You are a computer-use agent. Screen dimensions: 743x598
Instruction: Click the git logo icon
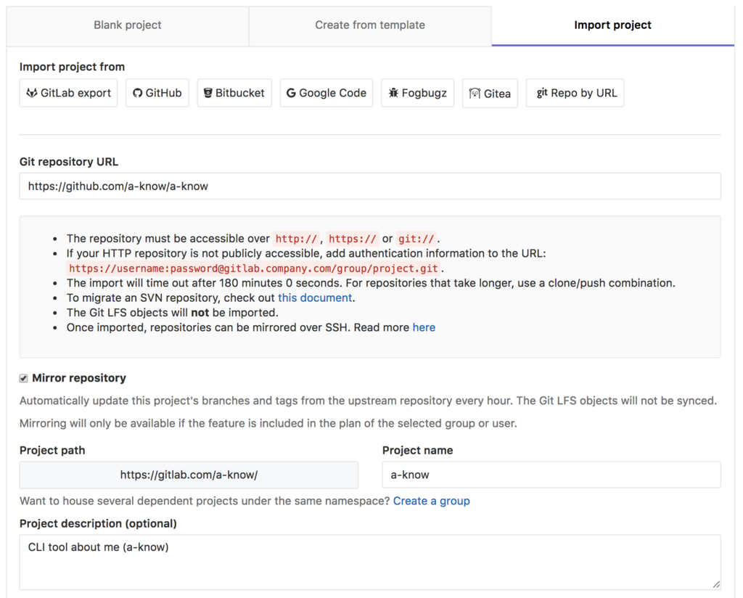coord(542,93)
